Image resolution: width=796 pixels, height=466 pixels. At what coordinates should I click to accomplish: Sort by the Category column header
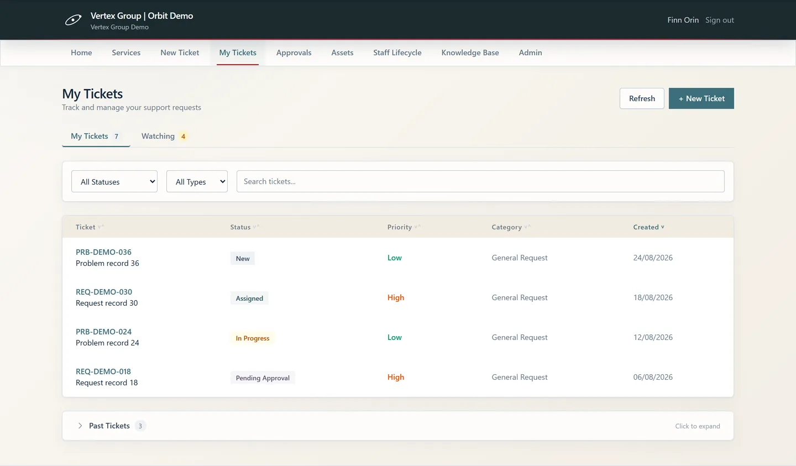(x=511, y=227)
